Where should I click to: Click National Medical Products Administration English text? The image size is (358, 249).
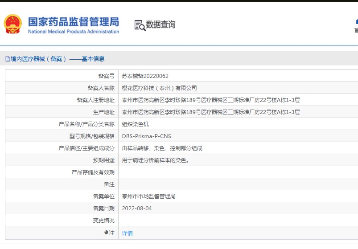74,32
